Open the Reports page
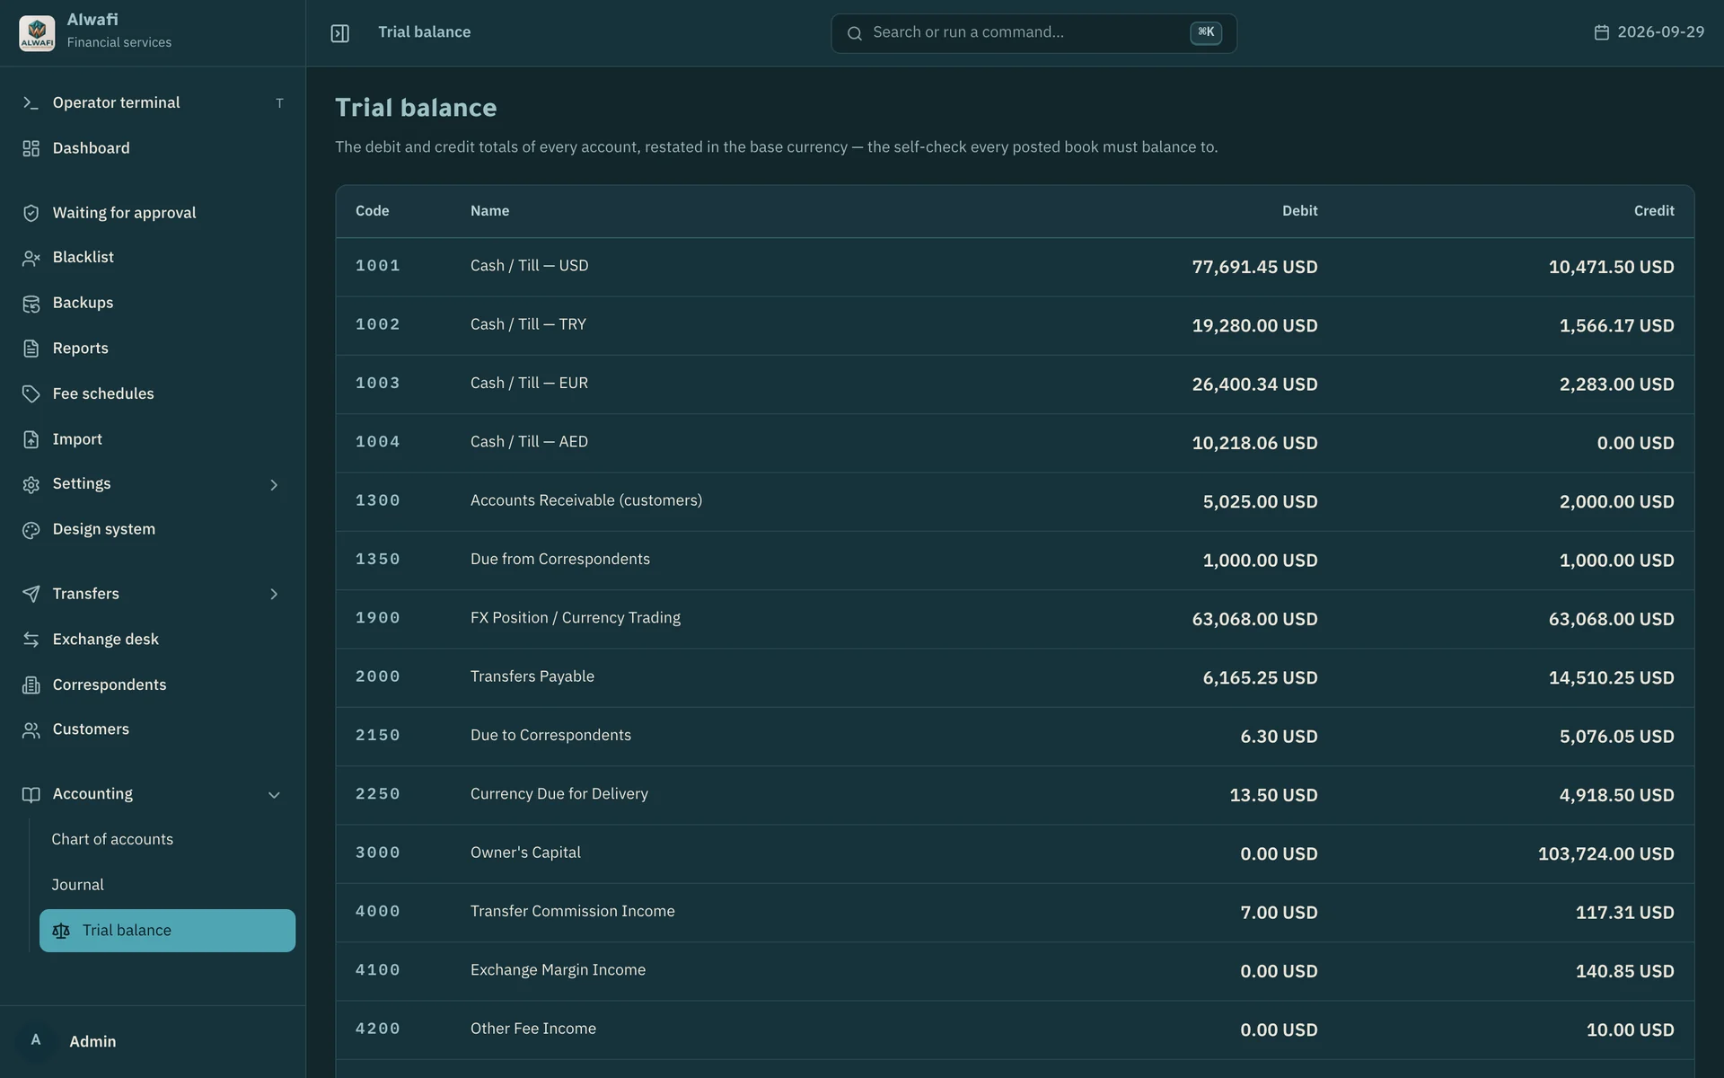 coord(153,349)
